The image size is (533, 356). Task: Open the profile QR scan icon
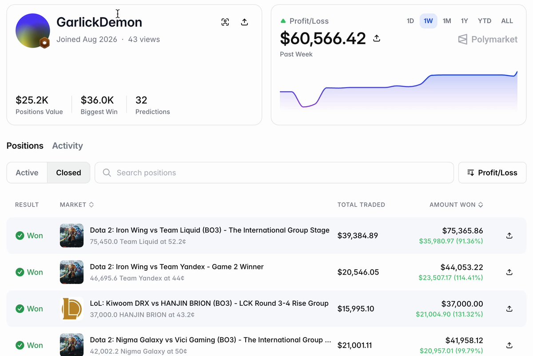[x=225, y=22]
